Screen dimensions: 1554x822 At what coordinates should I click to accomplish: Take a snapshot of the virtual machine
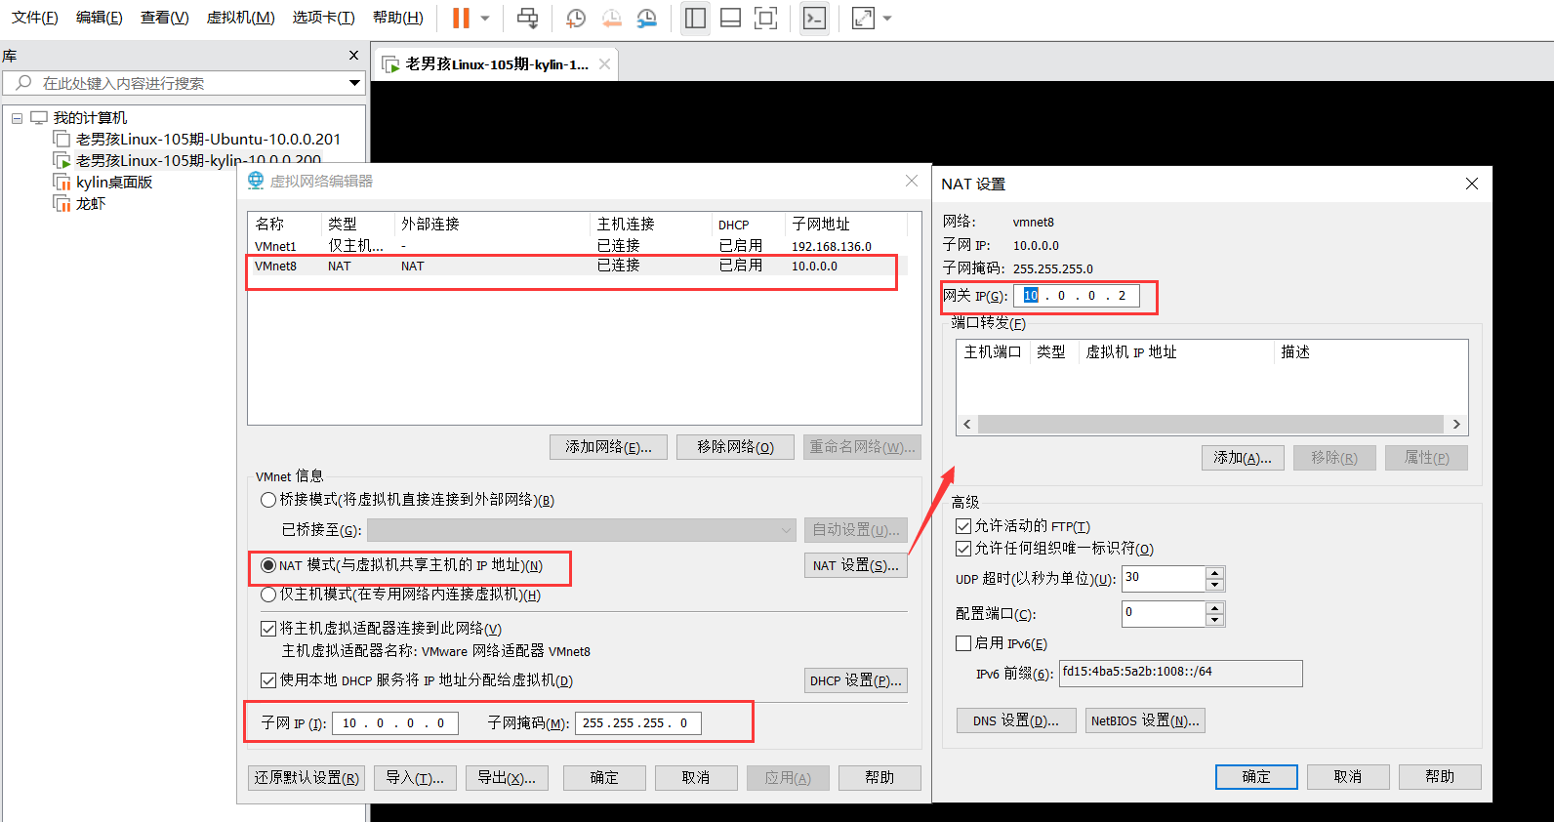click(x=576, y=18)
